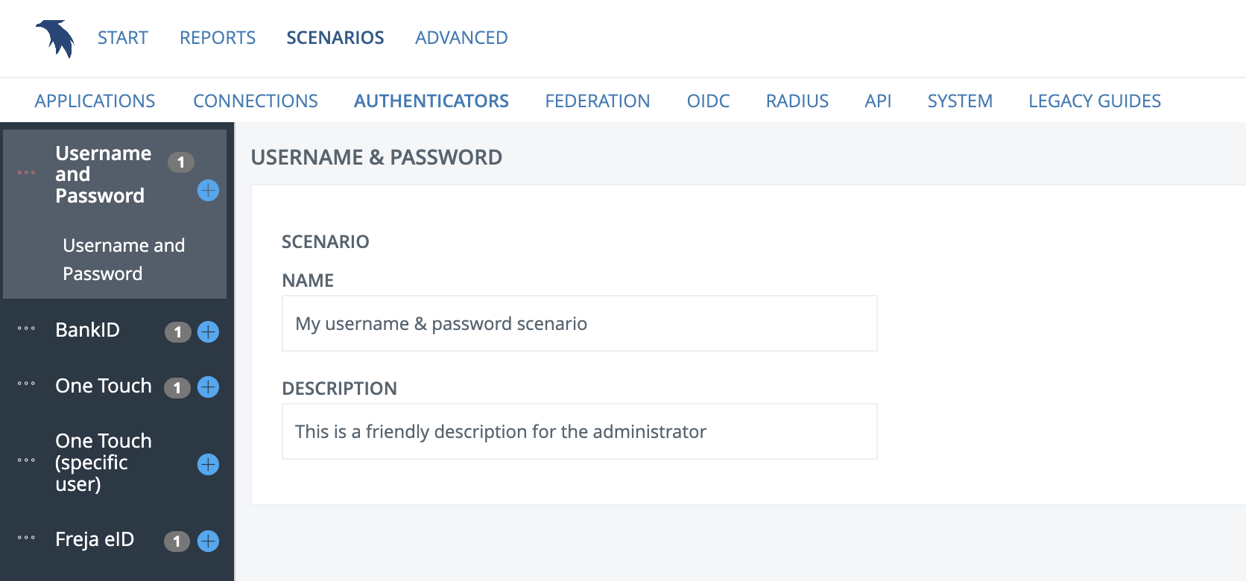Add One Touch (specific user) scenario

click(x=208, y=465)
